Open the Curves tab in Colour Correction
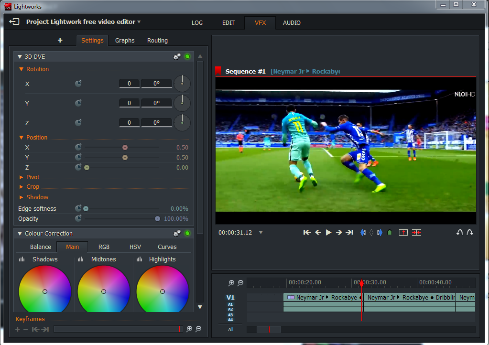The height and width of the screenshot is (345, 489). coord(167,247)
